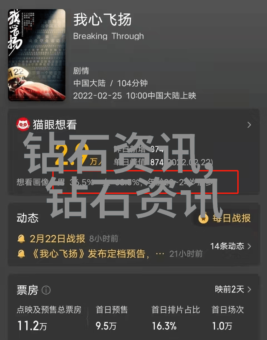Tap the gold star badge icon
The height and width of the screenshot is (340, 267).
point(204,218)
